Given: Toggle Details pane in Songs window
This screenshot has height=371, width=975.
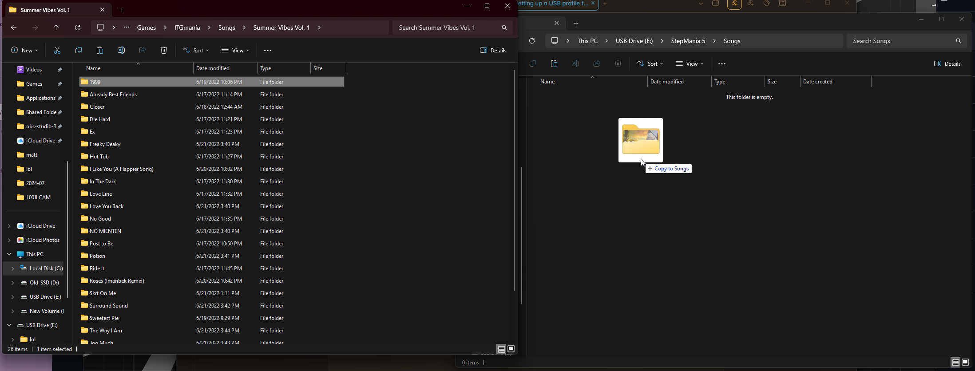Looking at the screenshot, I should coord(947,64).
